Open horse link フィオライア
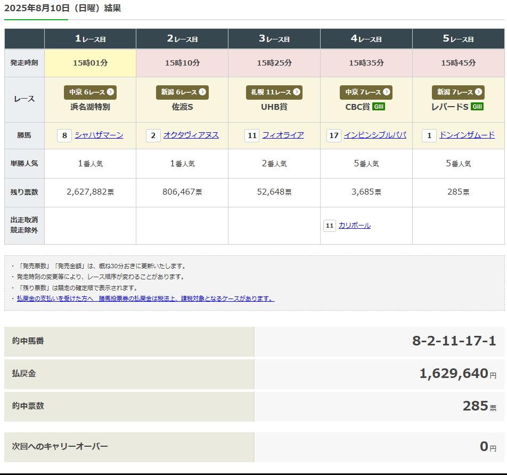Screen dimensions: 507x475 tap(283, 135)
